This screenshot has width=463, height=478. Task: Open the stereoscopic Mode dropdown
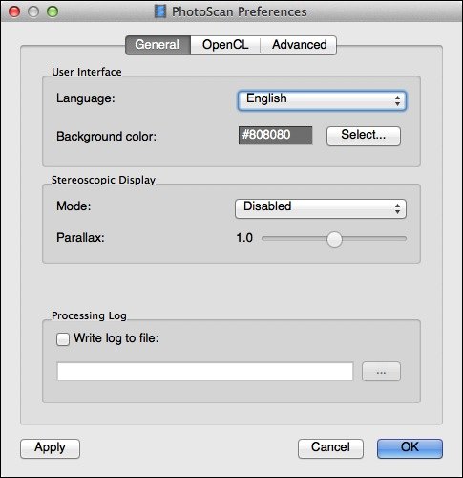click(x=321, y=208)
